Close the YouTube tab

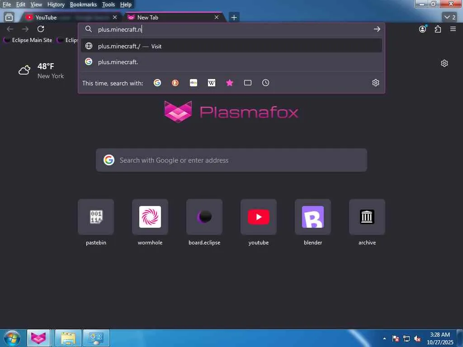(115, 18)
